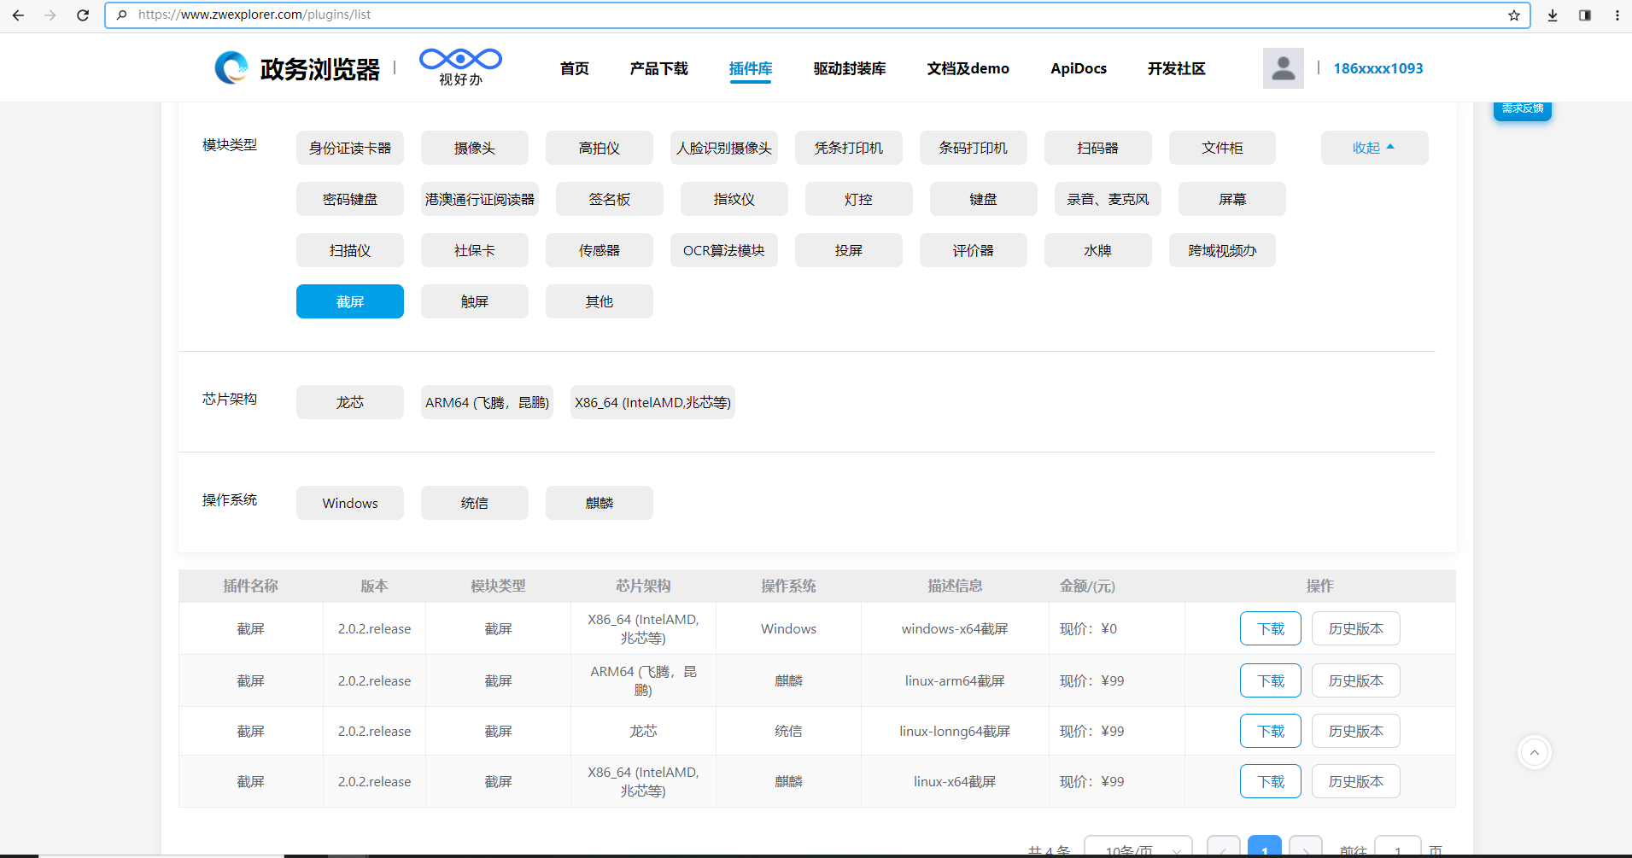This screenshot has height=858, width=1632.
Task: Click the 视好办 logo
Action: [460, 67]
